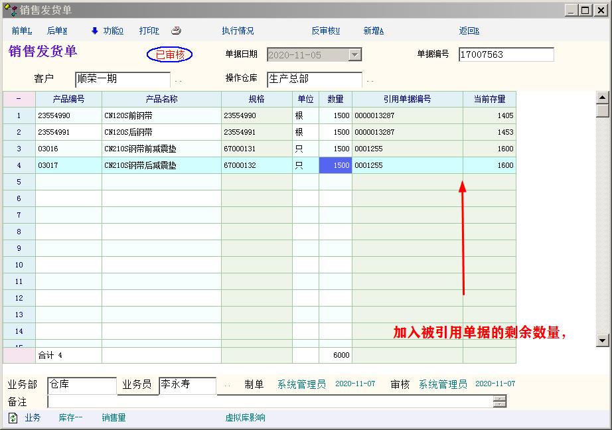Click the 已审核 approved stamp
Image resolution: width=612 pixels, height=430 pixels.
click(x=170, y=55)
